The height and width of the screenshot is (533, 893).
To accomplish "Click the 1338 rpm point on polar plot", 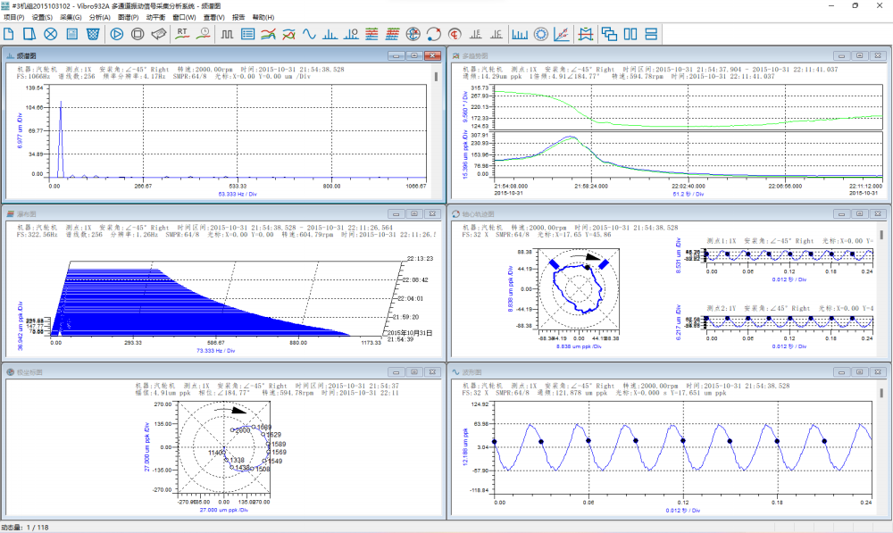I will pyautogui.click(x=226, y=460).
